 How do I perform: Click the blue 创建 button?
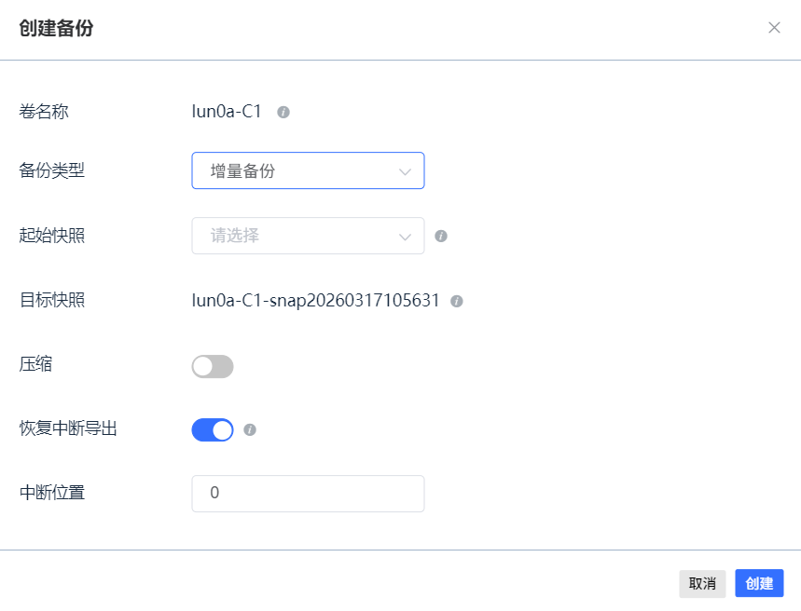759,584
